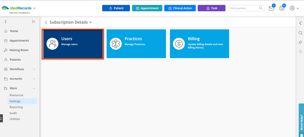Open the tasks calendar icon with badge 11
Viewport: 304px width, 137px height.
click(282, 8)
